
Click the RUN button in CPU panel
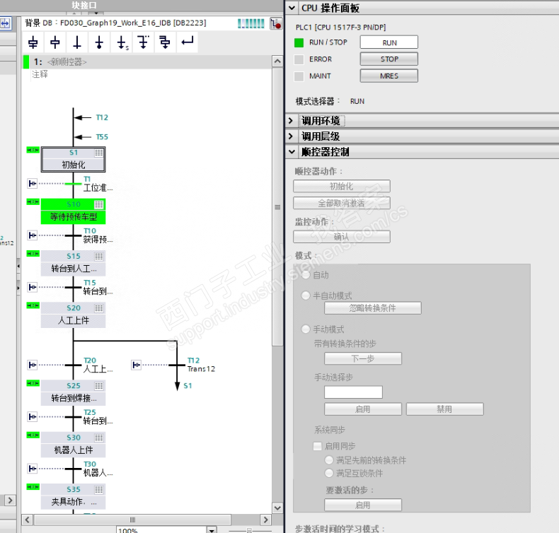coord(389,42)
